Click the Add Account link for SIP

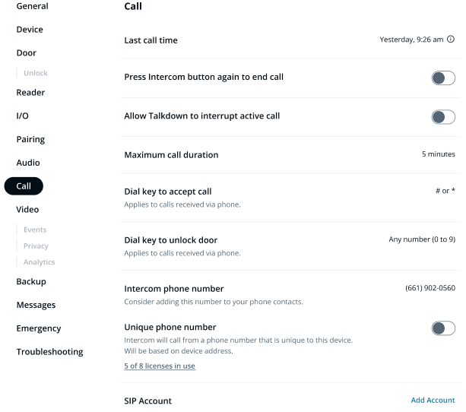(x=433, y=401)
